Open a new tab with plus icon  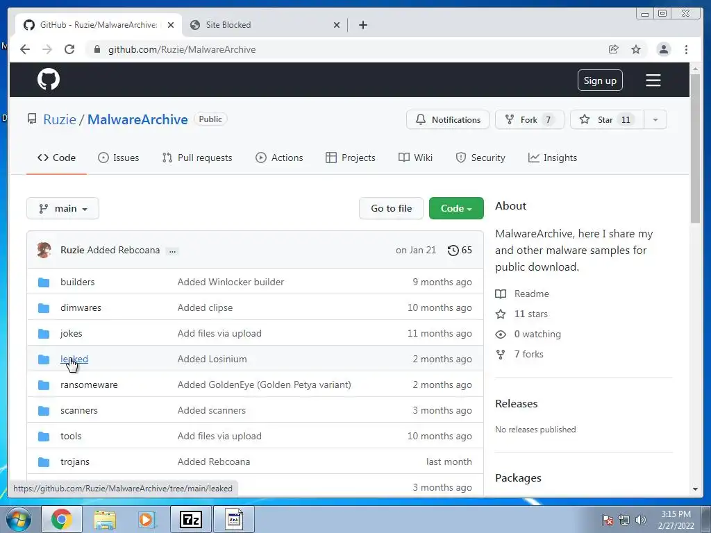(x=362, y=25)
